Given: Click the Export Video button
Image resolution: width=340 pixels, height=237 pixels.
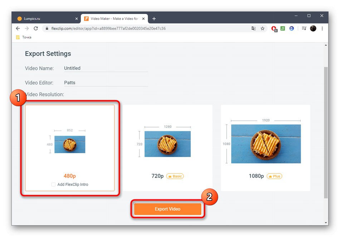Looking at the screenshot, I should (x=167, y=209).
